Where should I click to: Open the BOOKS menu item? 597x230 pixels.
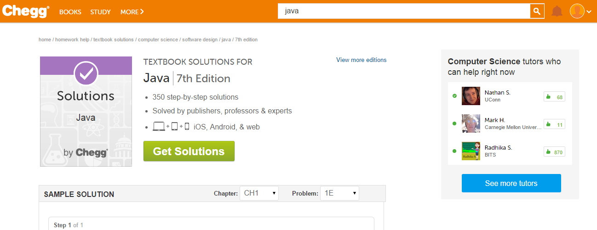pyautogui.click(x=70, y=12)
